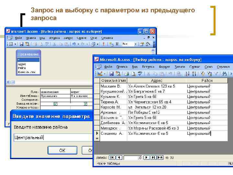Select row selector of Москвин В. record
The width and height of the screenshot is (233, 175).
97,86
